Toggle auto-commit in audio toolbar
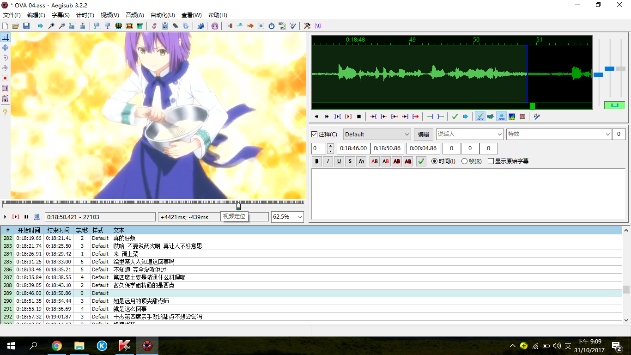Screen dimensions: 631x355 click(x=480, y=116)
